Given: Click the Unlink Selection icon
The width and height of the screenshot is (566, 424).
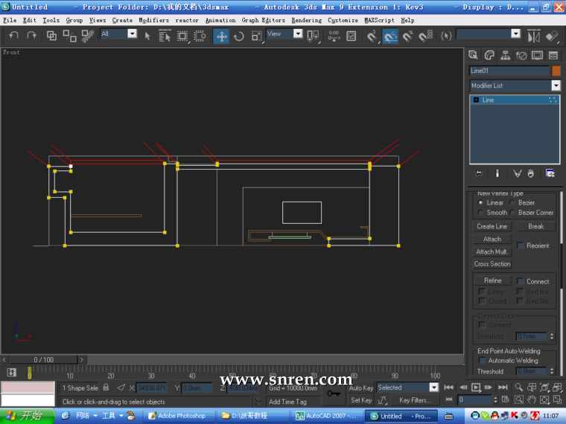Looking at the screenshot, I should click(69, 36).
